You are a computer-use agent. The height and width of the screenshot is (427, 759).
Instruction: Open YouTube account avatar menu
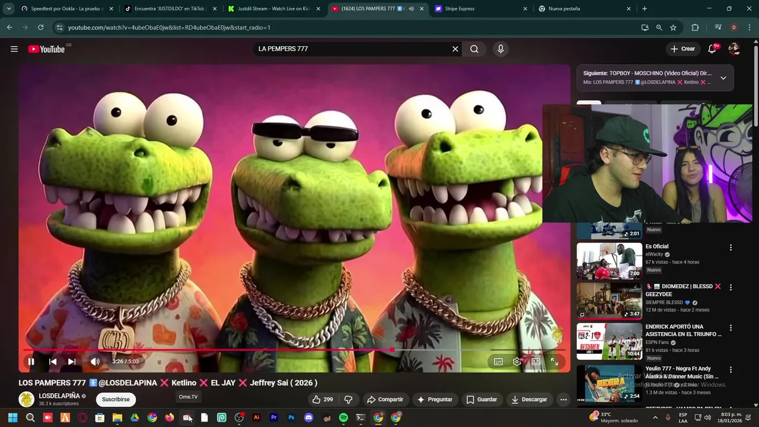[x=734, y=49]
